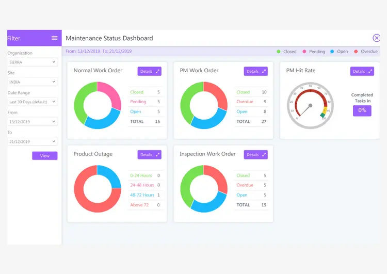Viewport: 387px width, 274px height.
Task: Expand the Date Range dropdown
Action: [x=33, y=102]
